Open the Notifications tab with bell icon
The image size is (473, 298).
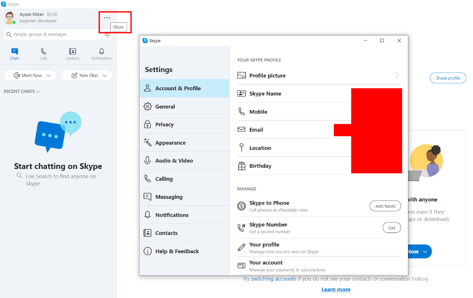coord(102,54)
